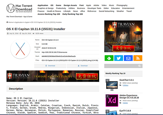Open Access Ranking Top 100
This screenshot has height=115, width=163.
click(49, 14)
